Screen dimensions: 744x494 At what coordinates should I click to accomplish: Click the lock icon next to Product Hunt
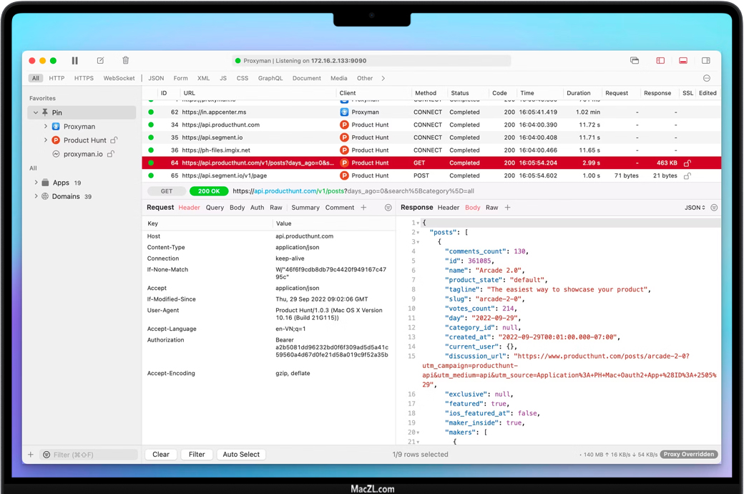click(x=114, y=140)
